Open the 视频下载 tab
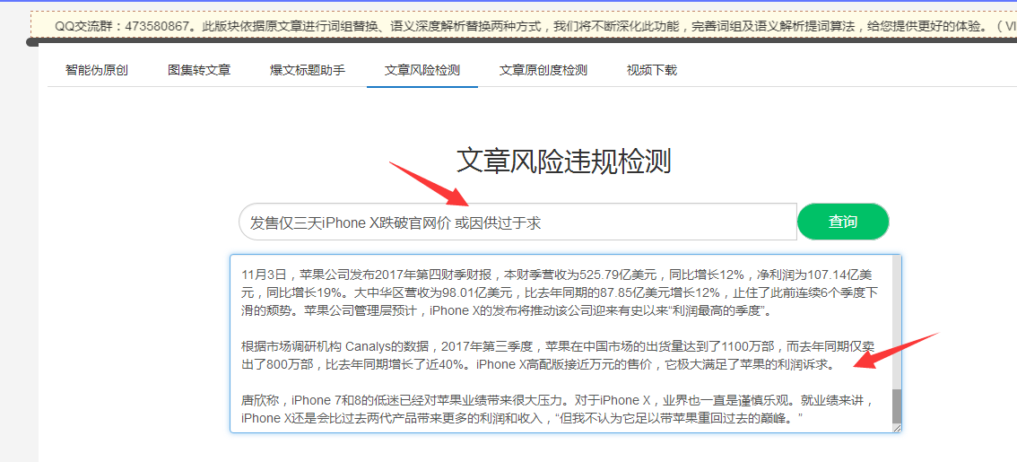 (x=652, y=70)
